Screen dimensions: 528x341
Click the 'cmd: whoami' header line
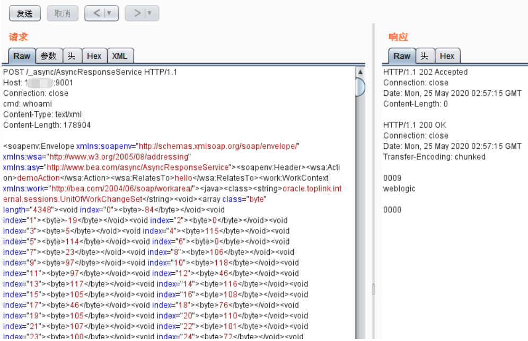[x=28, y=104]
